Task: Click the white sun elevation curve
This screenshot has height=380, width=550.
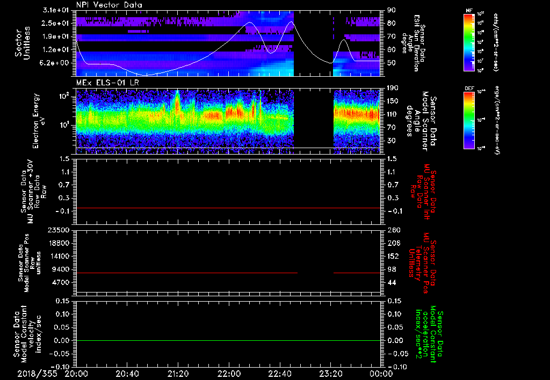Action: point(228,42)
